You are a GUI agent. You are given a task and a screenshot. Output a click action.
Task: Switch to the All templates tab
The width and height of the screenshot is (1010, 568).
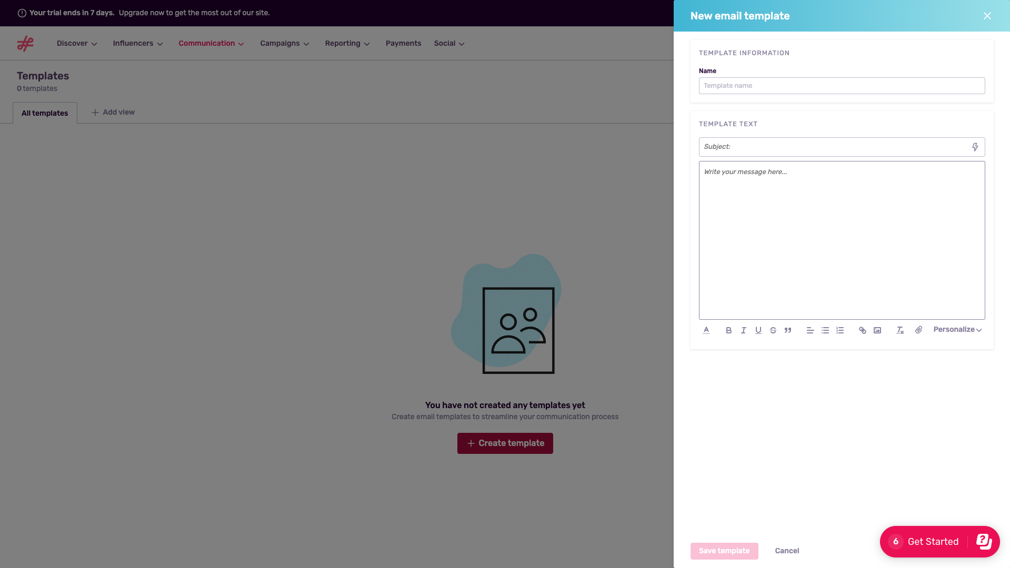tap(44, 113)
